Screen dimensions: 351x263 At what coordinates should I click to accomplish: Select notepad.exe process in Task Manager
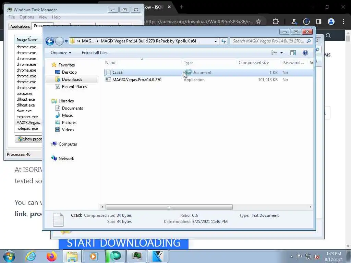click(27, 128)
